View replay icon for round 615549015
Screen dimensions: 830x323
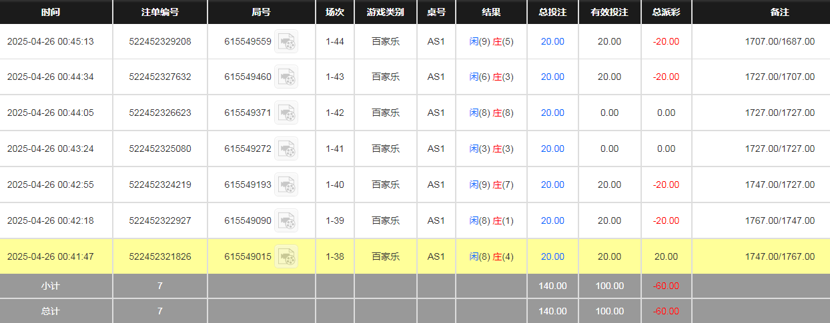coord(286,256)
